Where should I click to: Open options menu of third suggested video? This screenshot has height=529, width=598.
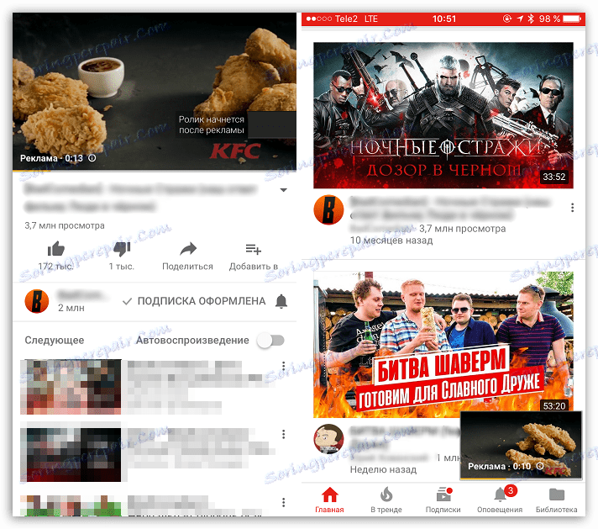tap(283, 502)
